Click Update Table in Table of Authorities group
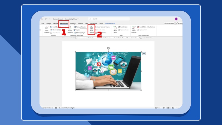This screenshot has width=222, height=125. click(142, 30)
